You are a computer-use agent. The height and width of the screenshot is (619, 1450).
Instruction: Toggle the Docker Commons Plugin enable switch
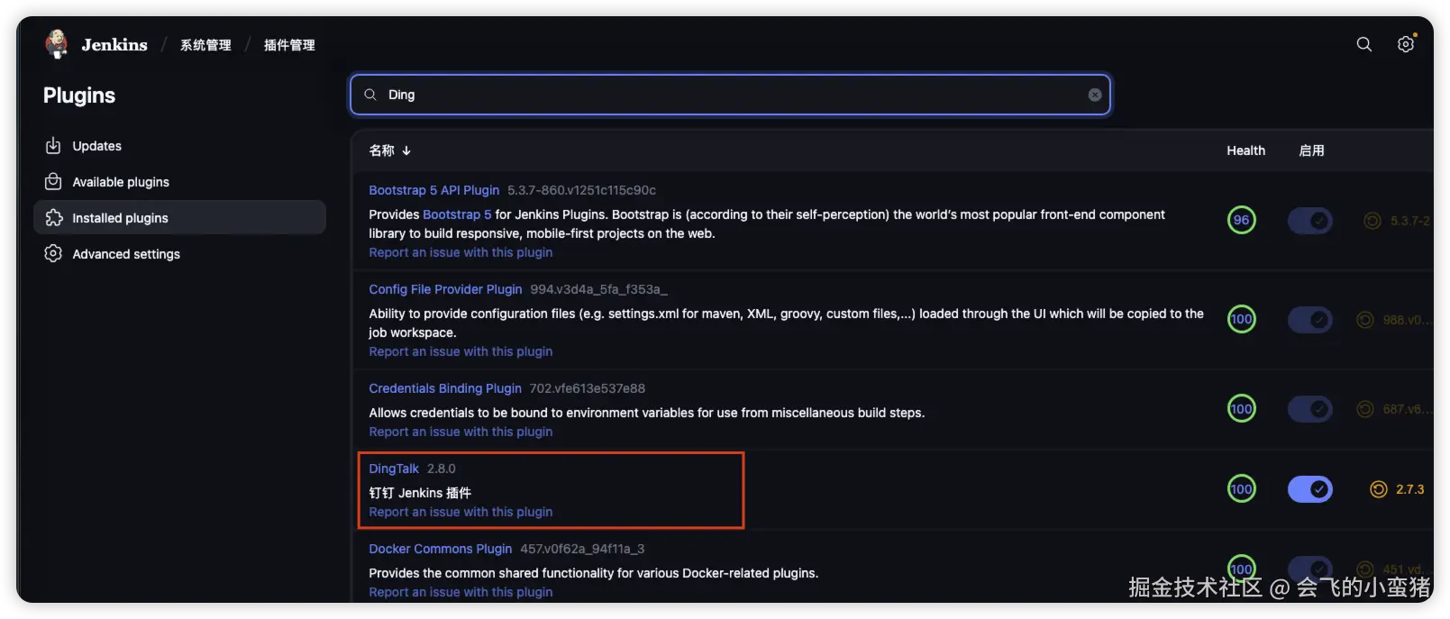click(1310, 569)
